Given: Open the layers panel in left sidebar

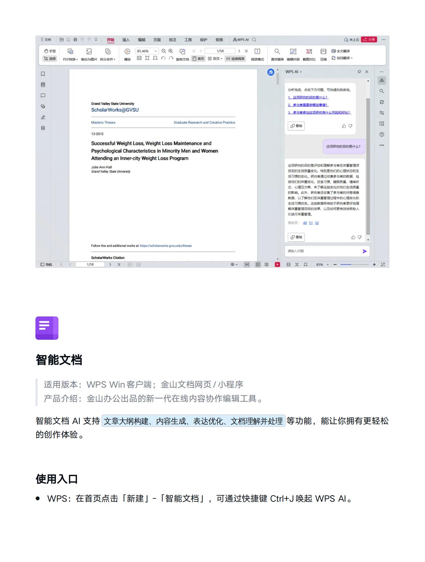Looking at the screenshot, I should point(43,128).
